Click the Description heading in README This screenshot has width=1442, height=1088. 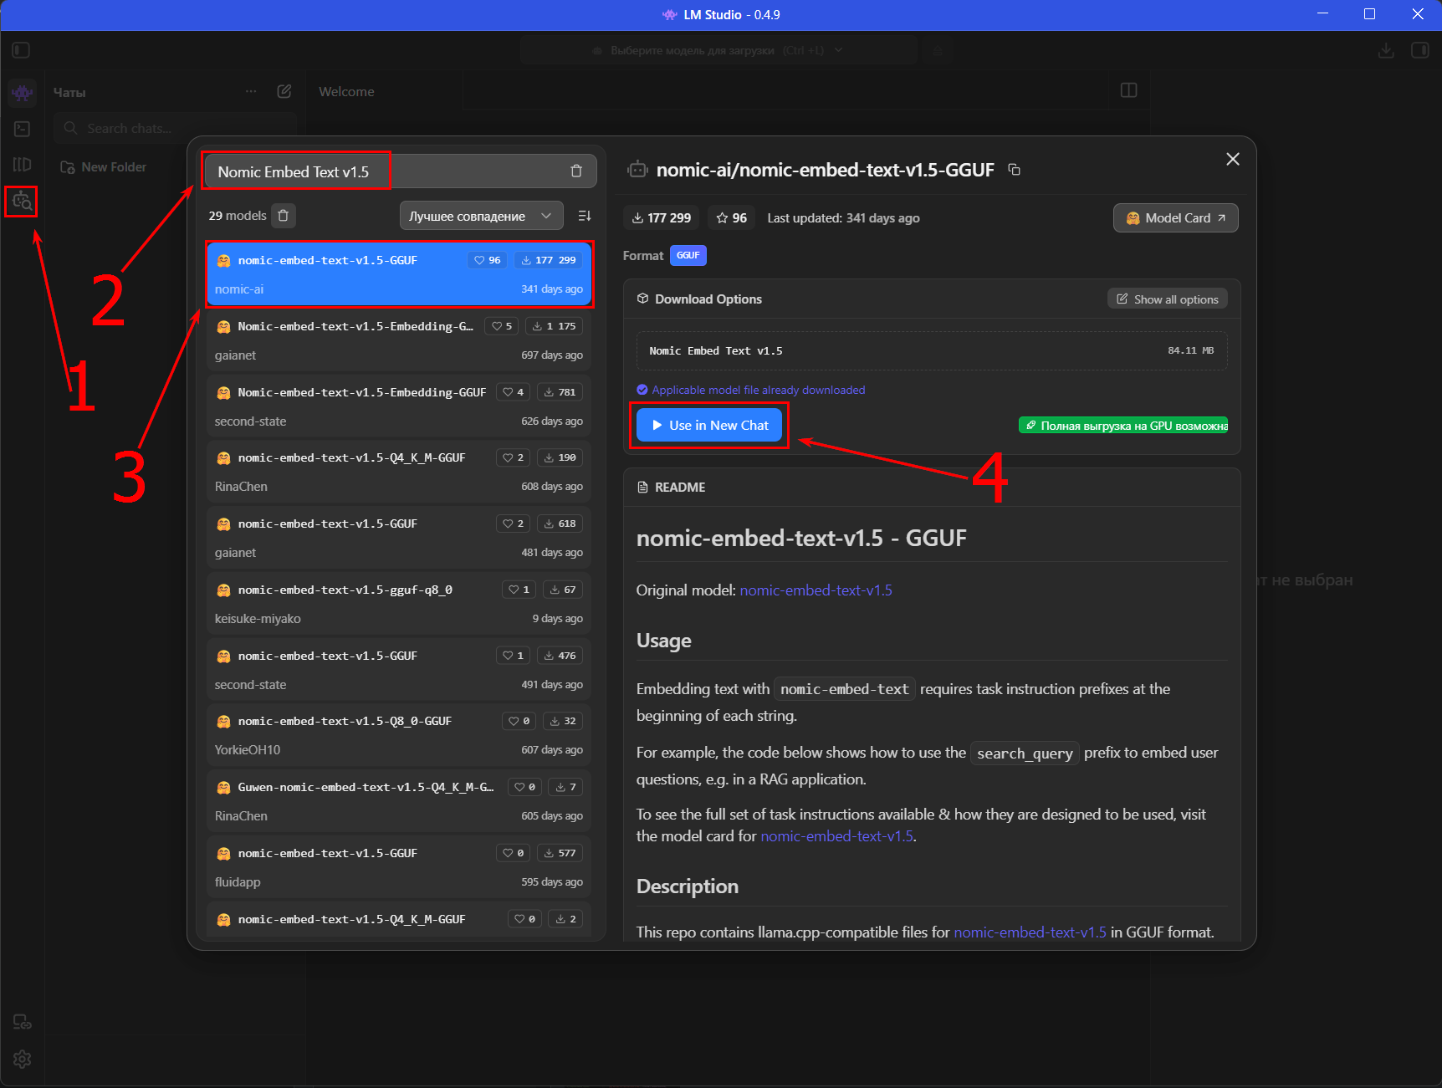pos(688,886)
